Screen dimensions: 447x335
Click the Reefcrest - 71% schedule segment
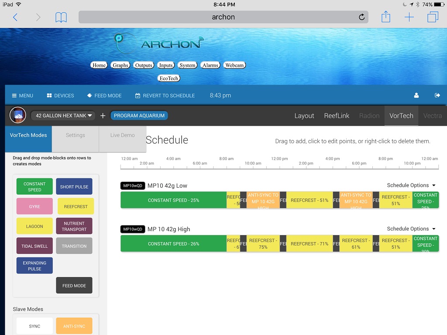click(309, 244)
